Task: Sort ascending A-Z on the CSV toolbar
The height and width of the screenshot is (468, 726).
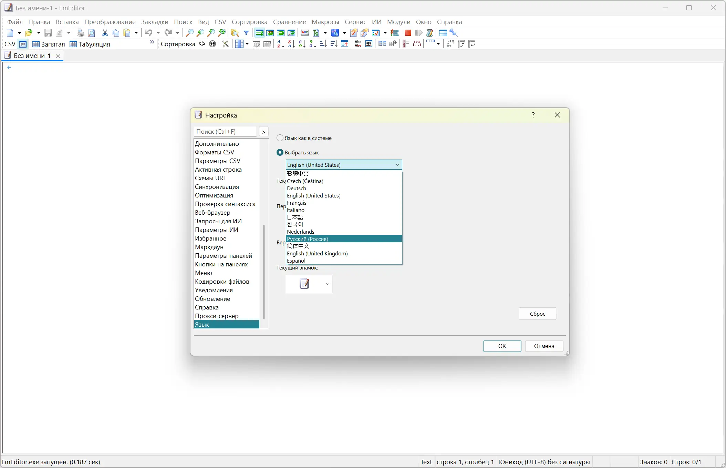Action: (280, 44)
